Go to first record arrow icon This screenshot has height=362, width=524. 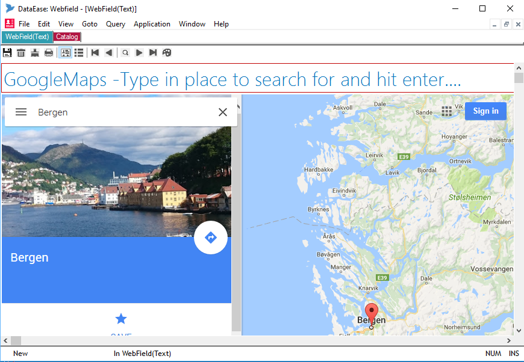95,53
